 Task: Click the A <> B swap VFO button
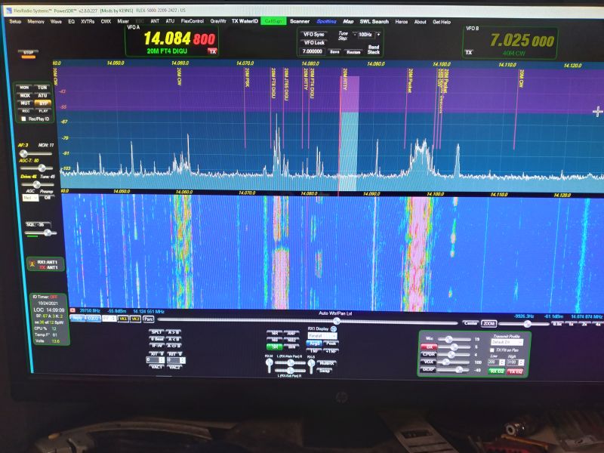tap(174, 346)
